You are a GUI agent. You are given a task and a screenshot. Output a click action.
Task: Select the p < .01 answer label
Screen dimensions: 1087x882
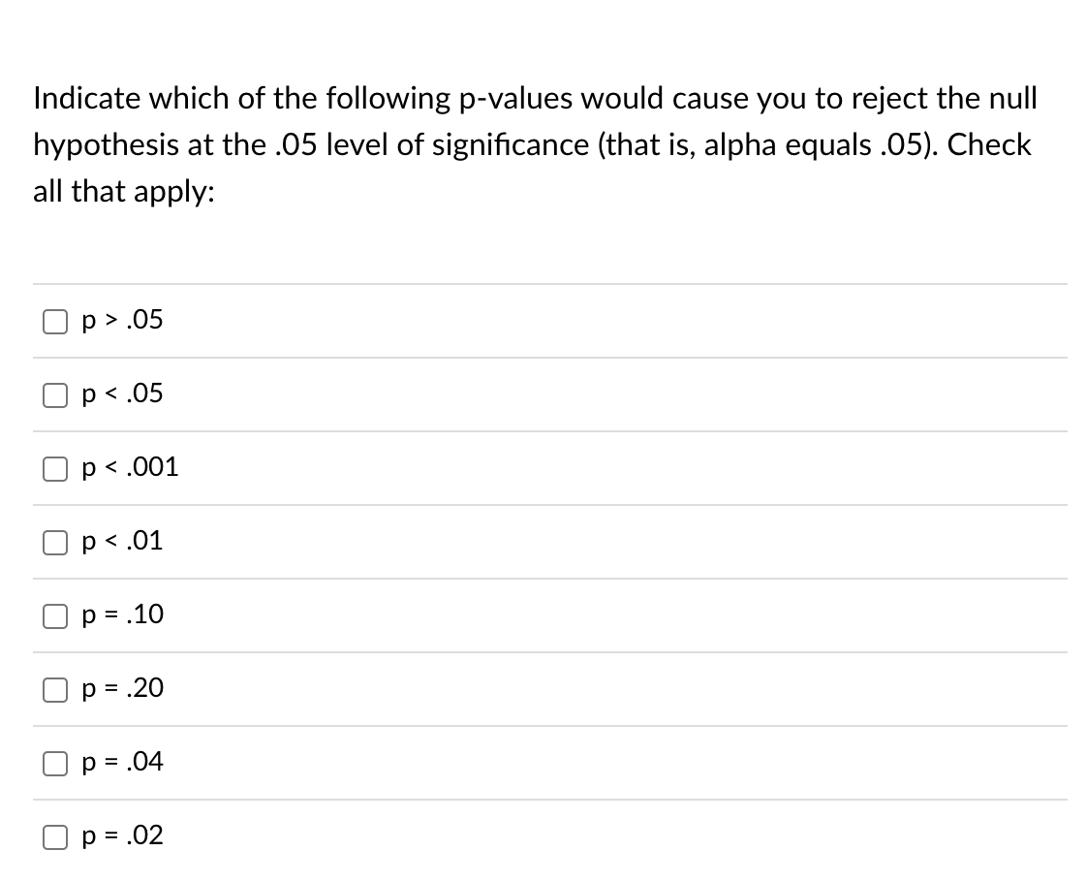point(121,542)
